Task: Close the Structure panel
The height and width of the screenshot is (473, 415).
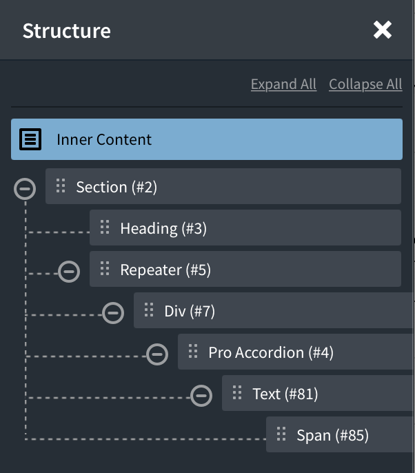Action: (x=382, y=30)
